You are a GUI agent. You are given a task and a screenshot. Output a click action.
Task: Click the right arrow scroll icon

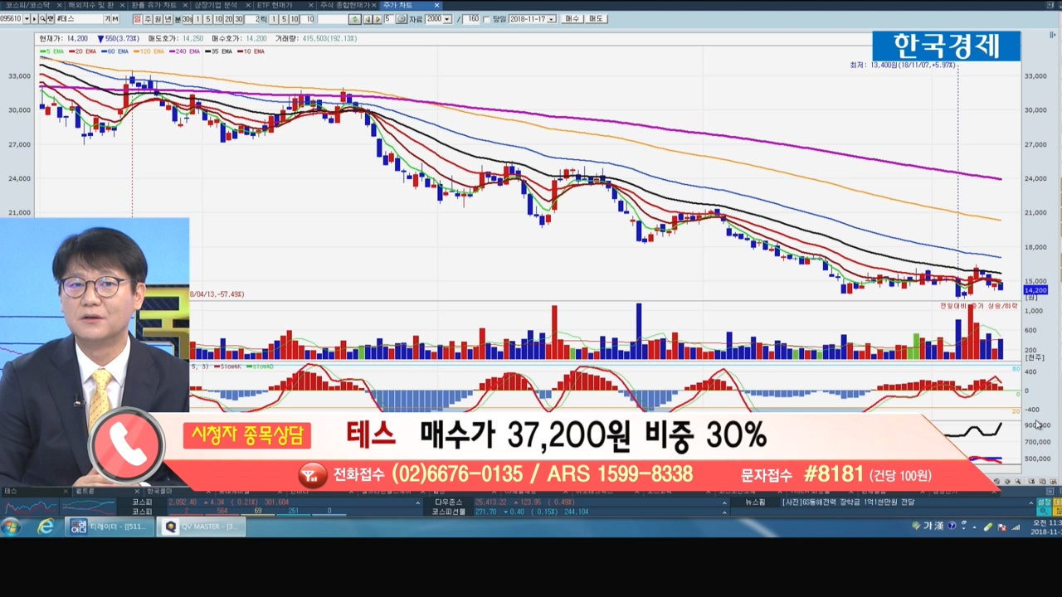pos(378,19)
